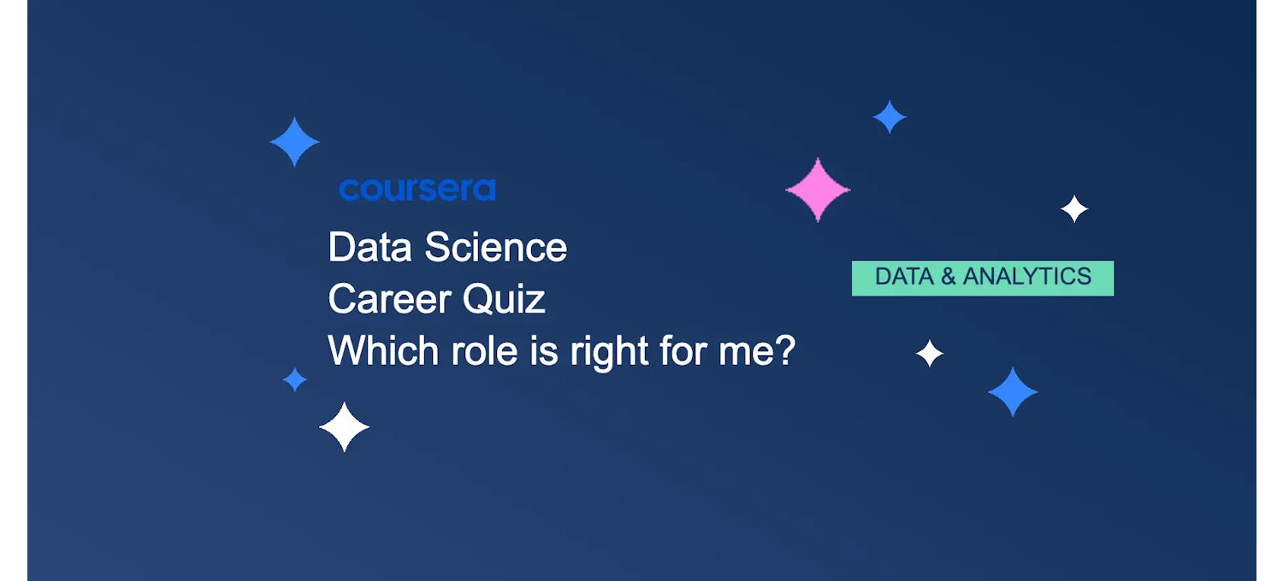Click the large white star below the headline
The image size is (1283, 581).
344,426
